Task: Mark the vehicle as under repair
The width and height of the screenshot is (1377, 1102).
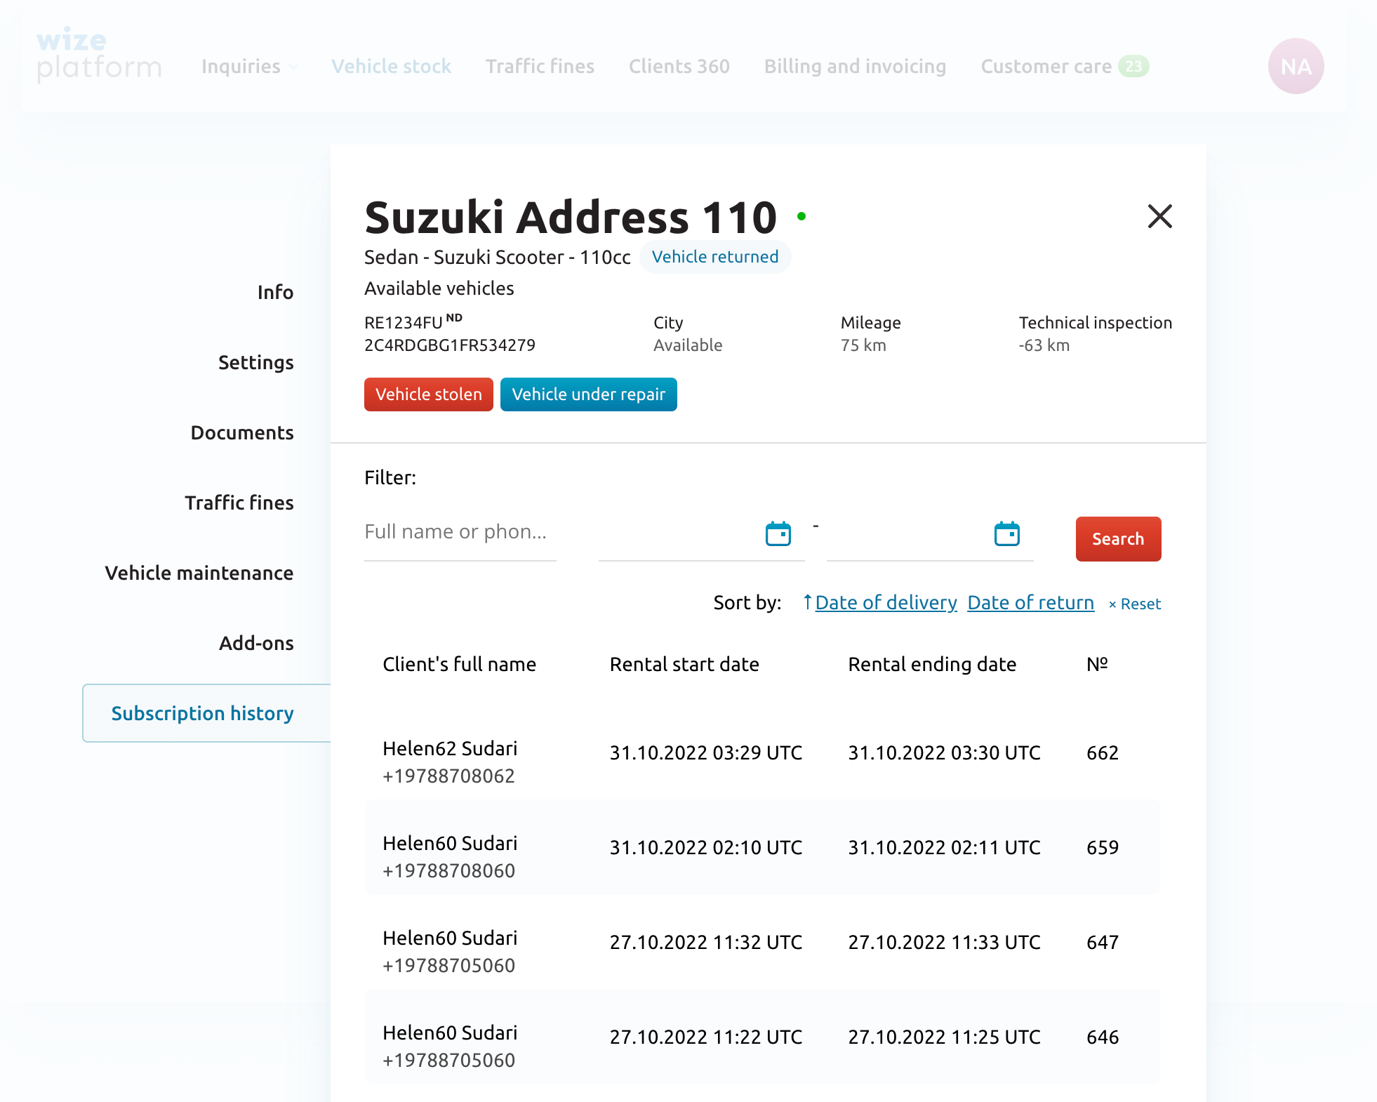Action: [x=588, y=394]
